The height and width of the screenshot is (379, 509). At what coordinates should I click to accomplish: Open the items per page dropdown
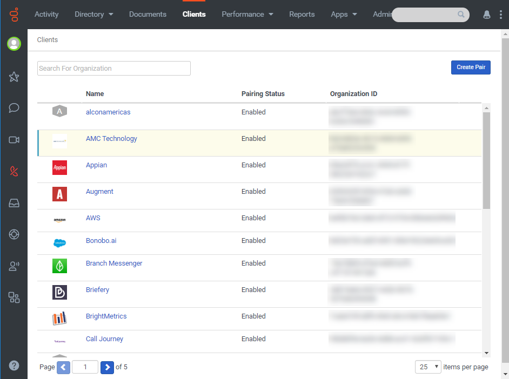[428, 367]
